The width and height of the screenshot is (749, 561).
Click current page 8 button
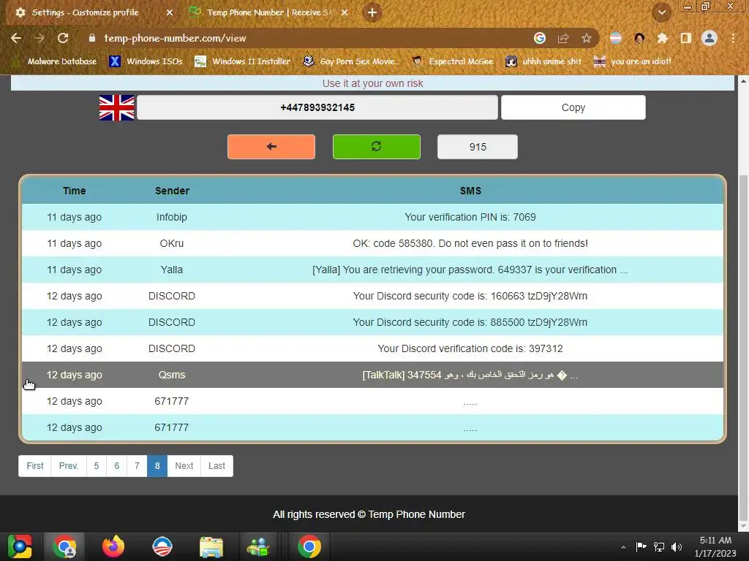(157, 465)
